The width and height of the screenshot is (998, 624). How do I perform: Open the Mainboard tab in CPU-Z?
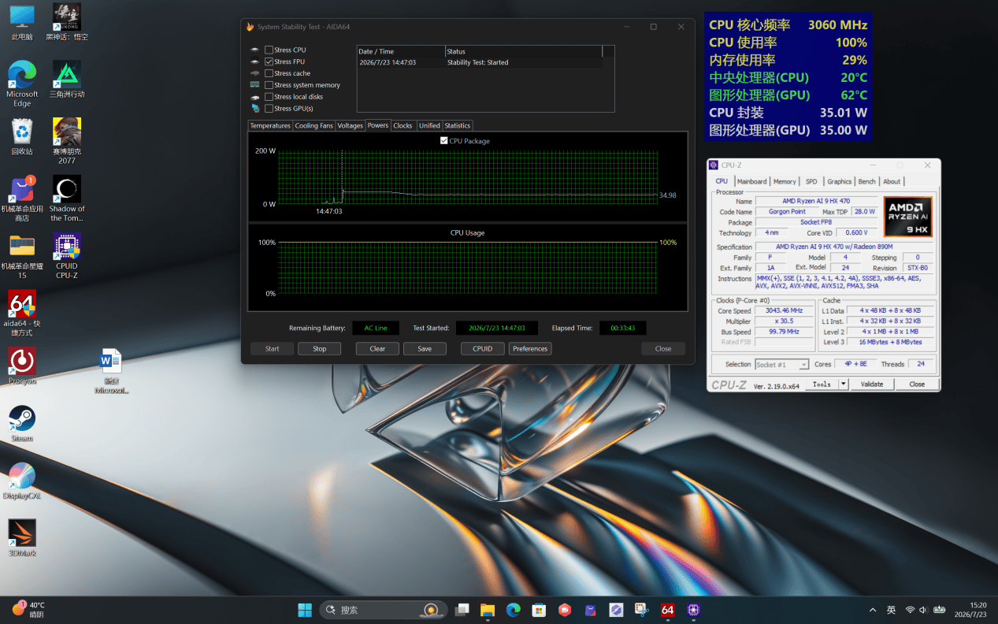click(751, 181)
